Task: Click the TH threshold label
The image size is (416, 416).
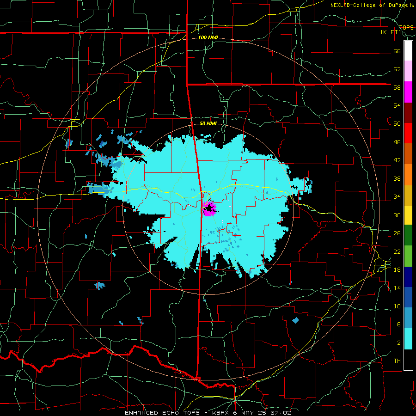Action: point(397,361)
